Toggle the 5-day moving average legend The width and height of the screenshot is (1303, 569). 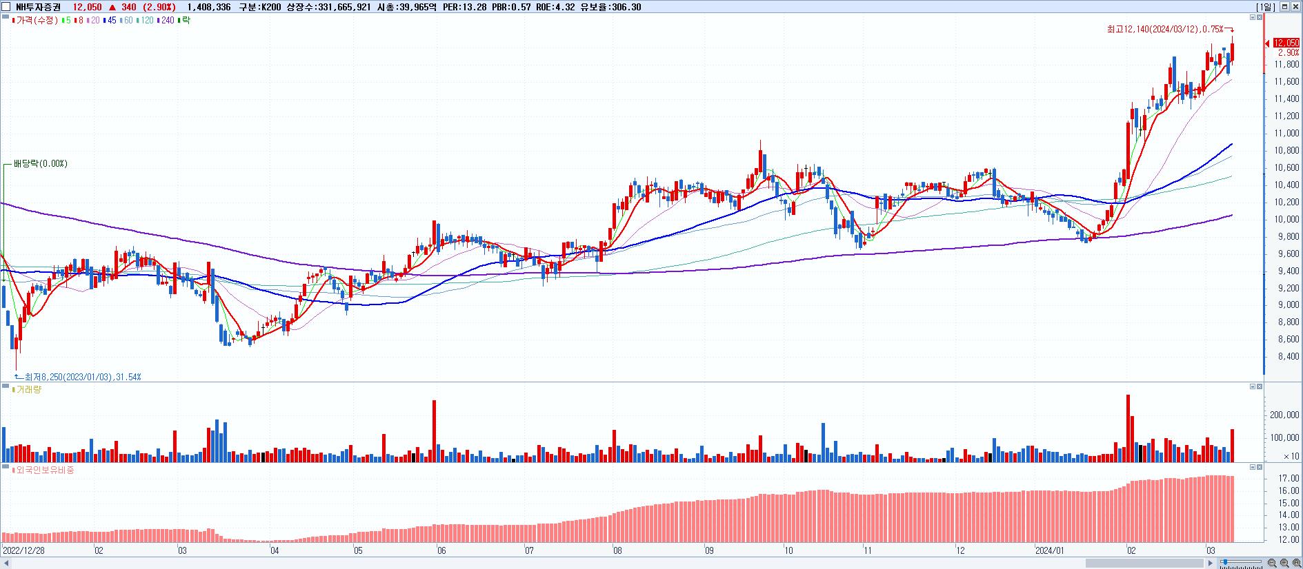click(66, 21)
